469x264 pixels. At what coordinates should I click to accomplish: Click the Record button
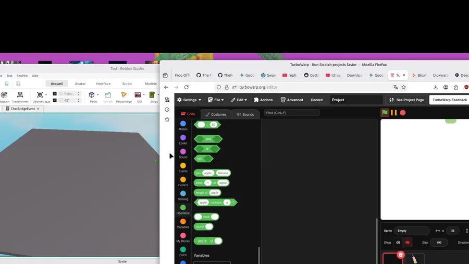click(x=317, y=100)
